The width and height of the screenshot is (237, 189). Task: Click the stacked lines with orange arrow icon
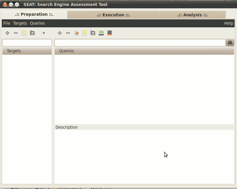pyautogui.click(x=110, y=33)
